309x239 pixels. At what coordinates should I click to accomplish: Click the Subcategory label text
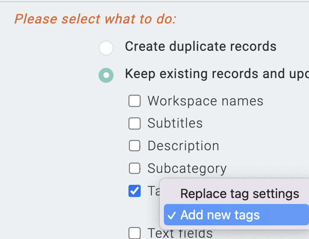pos(187,169)
